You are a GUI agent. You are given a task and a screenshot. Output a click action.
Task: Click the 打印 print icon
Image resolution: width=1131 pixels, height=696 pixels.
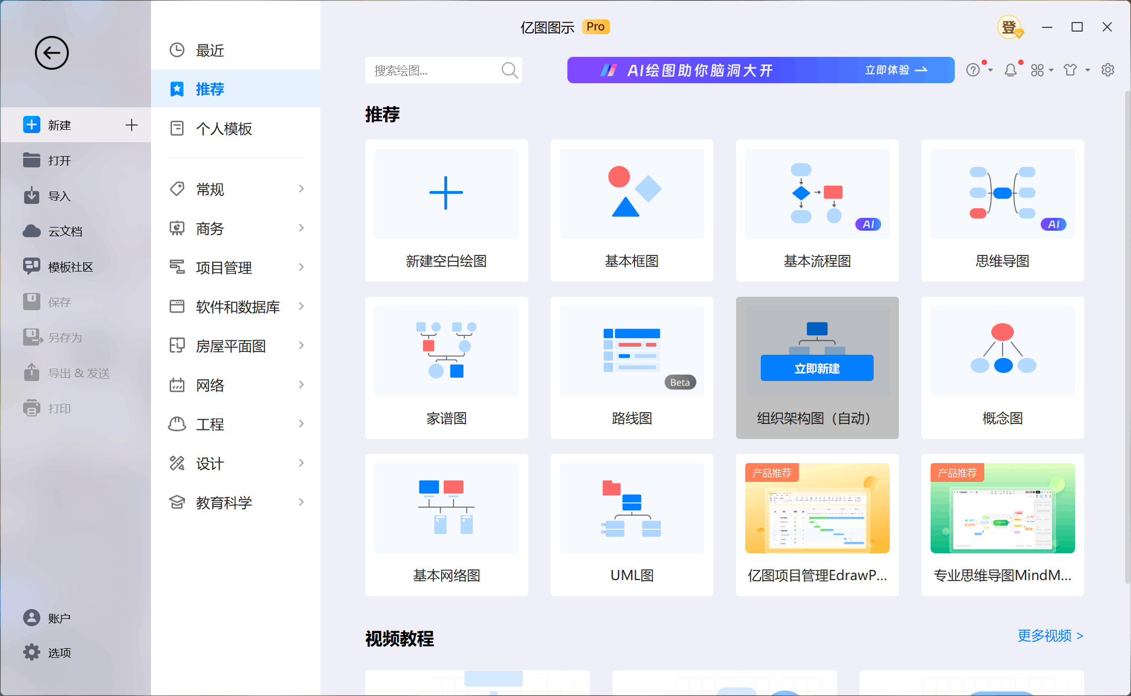[32, 408]
